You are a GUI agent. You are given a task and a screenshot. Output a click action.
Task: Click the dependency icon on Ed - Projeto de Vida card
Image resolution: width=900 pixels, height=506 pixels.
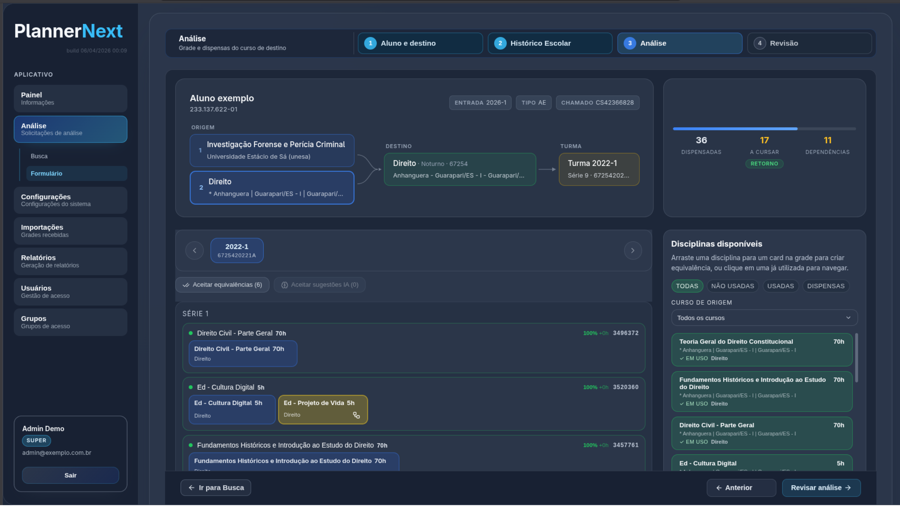click(356, 416)
